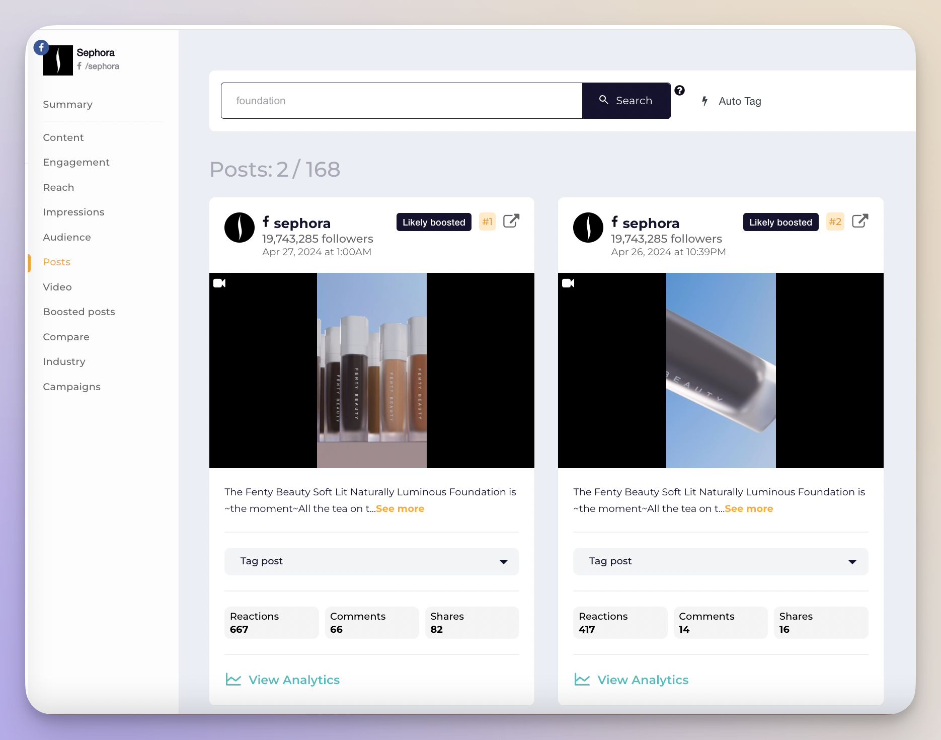The image size is (941, 740).
Task: Click See more on post #1 caption
Action: [x=400, y=508]
